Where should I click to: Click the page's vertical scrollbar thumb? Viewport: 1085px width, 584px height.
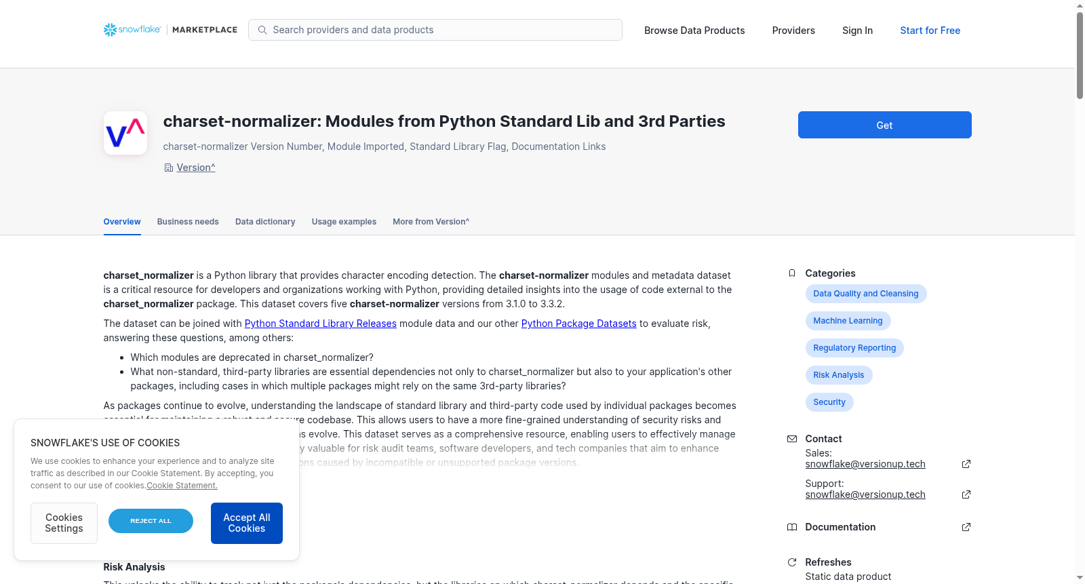click(1080, 56)
